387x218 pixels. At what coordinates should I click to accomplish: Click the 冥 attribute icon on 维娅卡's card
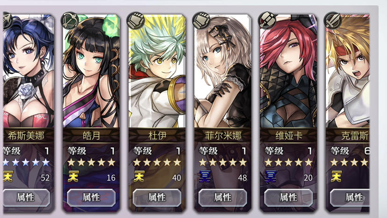pos(271,176)
